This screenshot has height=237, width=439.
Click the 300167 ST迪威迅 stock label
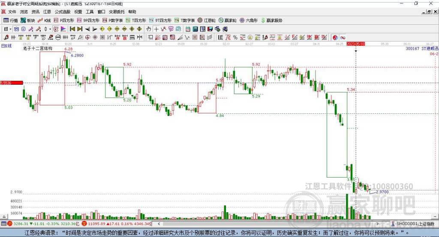(422, 49)
